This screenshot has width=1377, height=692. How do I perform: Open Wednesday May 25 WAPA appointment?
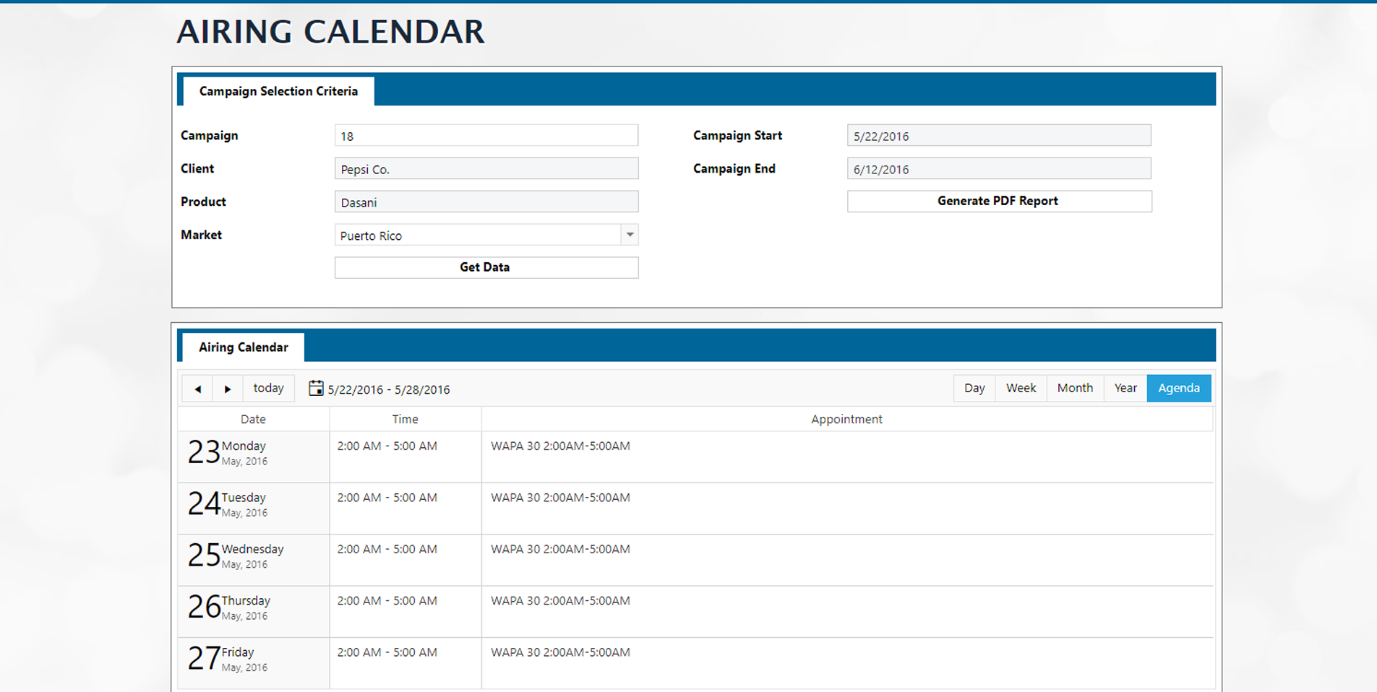(560, 549)
